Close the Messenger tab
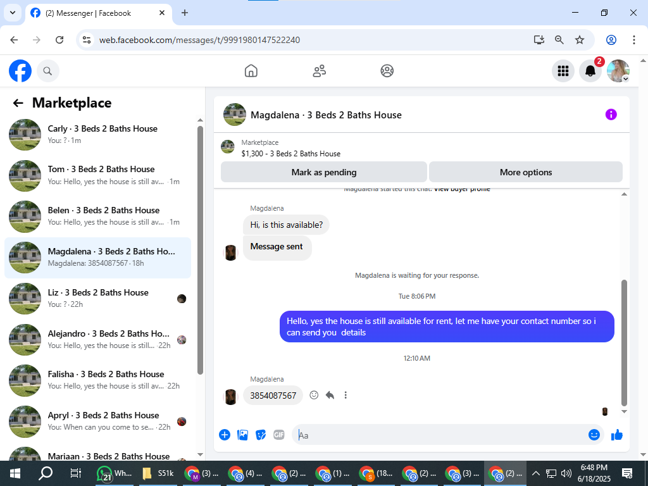 click(x=162, y=13)
